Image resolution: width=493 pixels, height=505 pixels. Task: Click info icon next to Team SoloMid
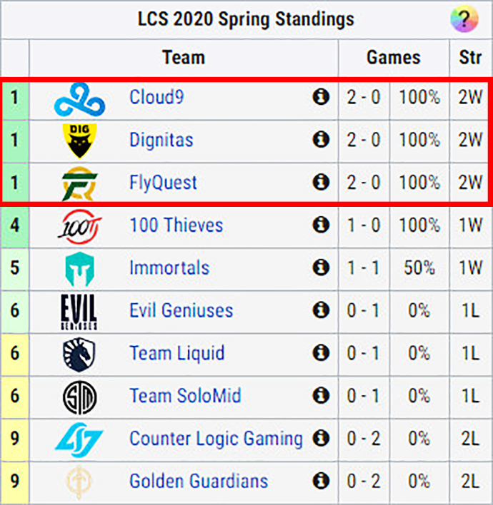[321, 396]
